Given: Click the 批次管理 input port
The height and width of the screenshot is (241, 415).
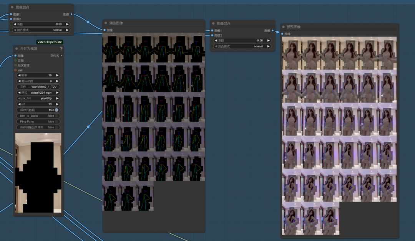Looking at the screenshot, I should 15,65.
